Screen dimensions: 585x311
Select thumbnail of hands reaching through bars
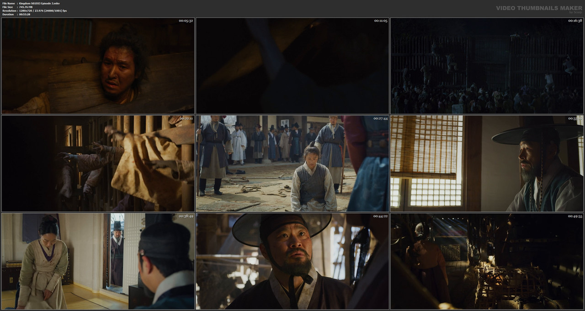point(98,163)
